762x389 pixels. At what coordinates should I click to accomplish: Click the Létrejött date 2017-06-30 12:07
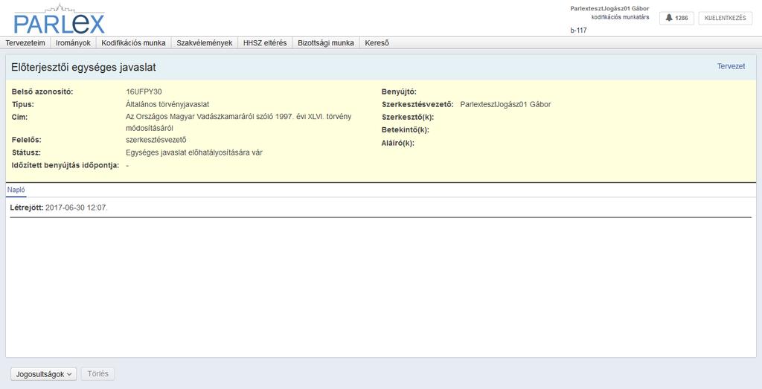coord(77,208)
